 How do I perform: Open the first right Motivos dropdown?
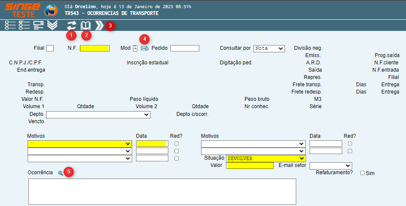253,144
